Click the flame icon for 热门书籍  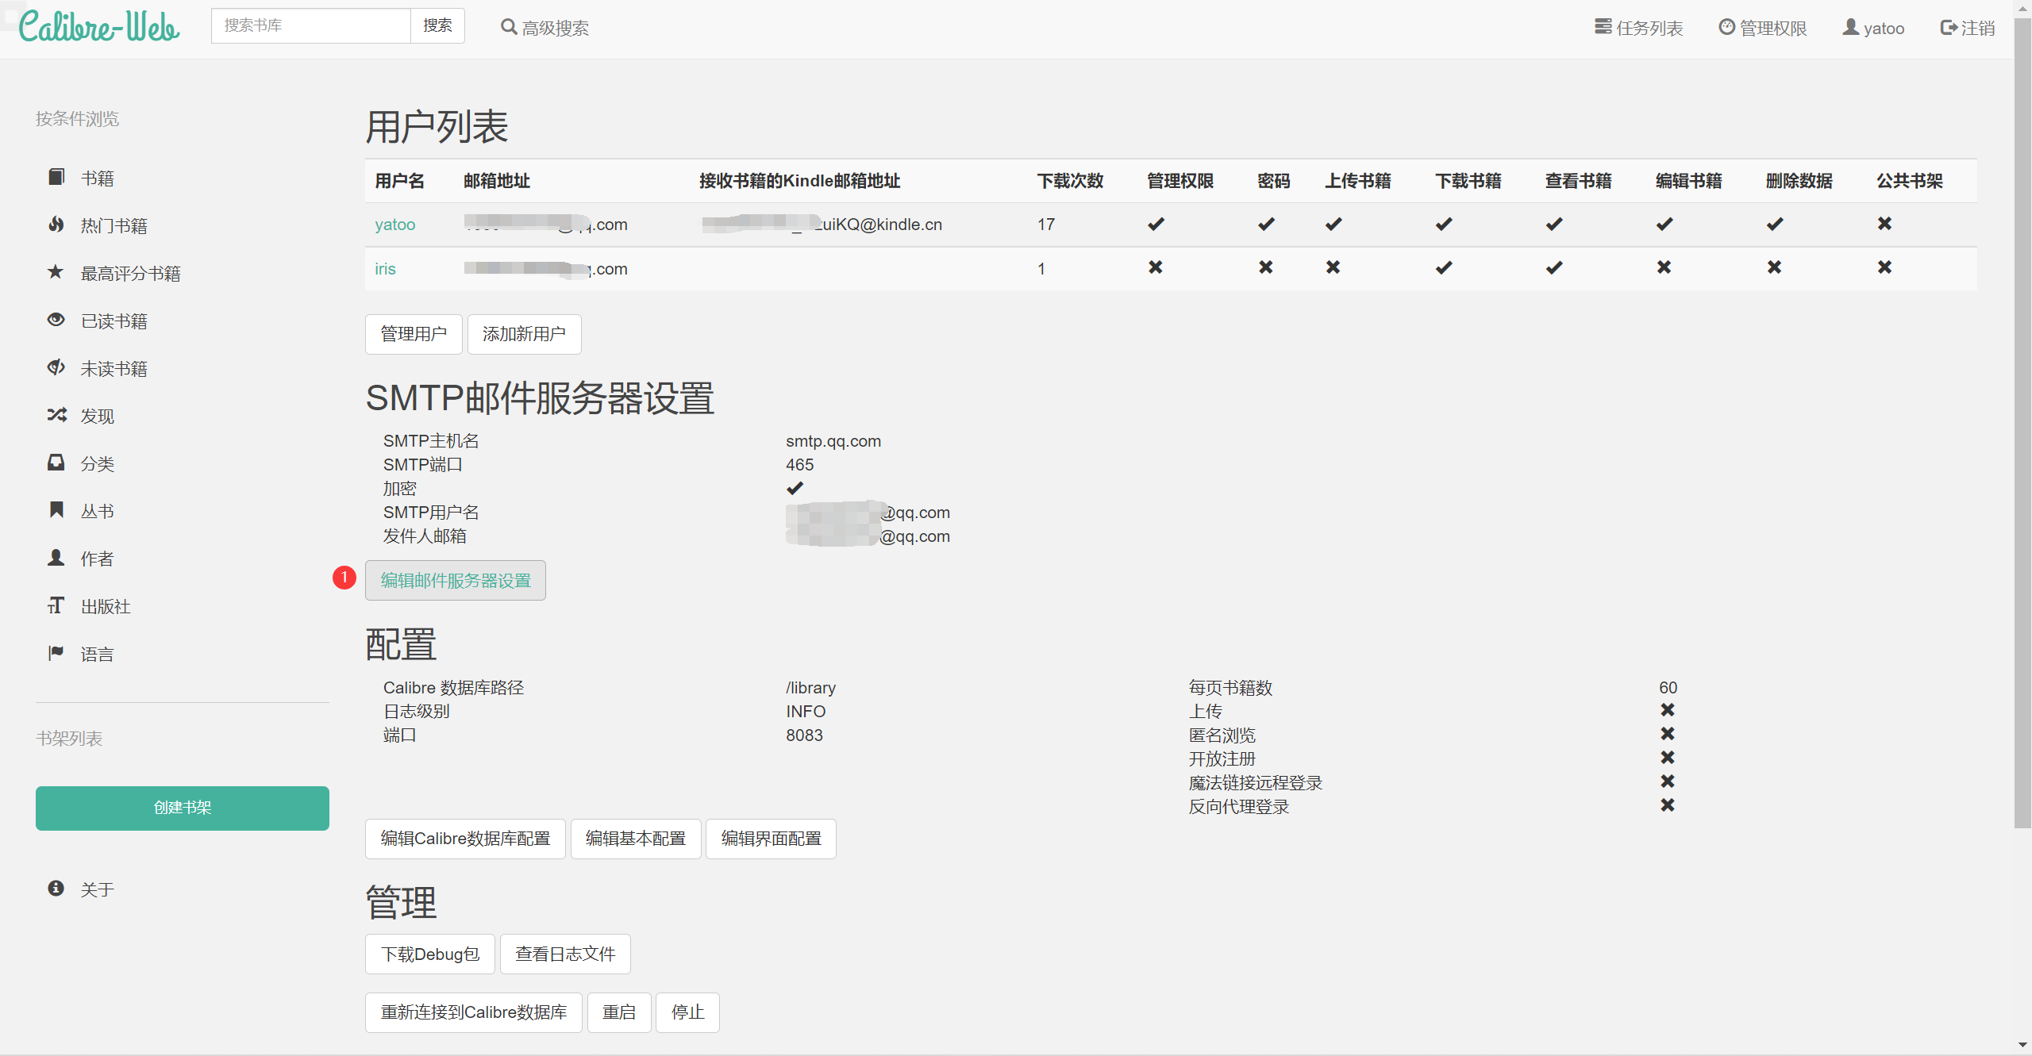tap(56, 225)
